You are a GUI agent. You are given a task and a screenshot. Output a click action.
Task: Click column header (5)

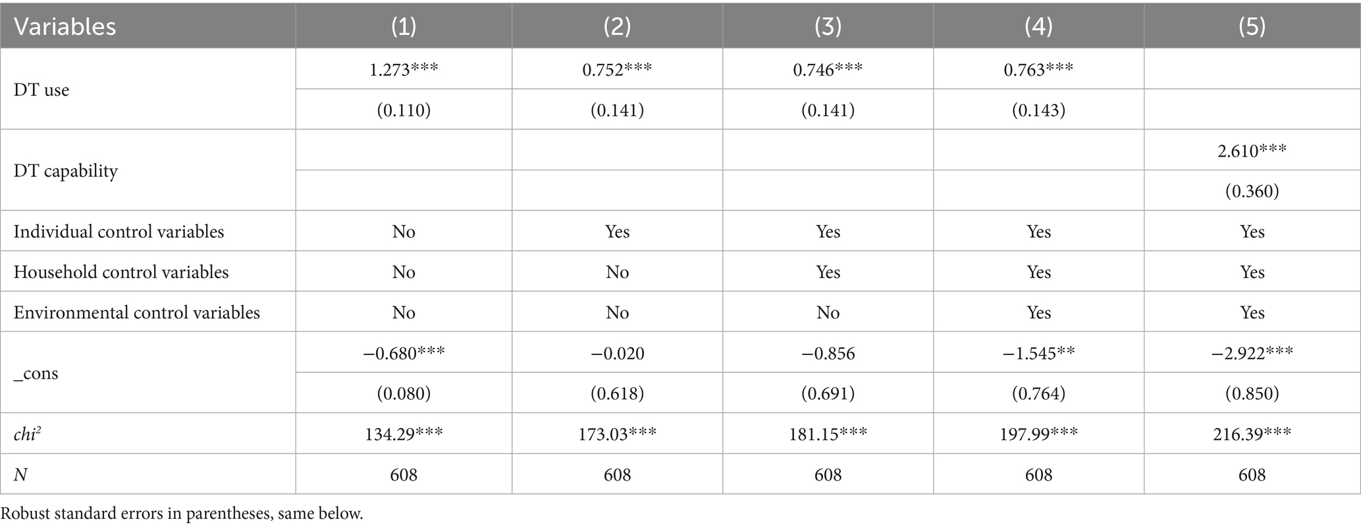1252,27
